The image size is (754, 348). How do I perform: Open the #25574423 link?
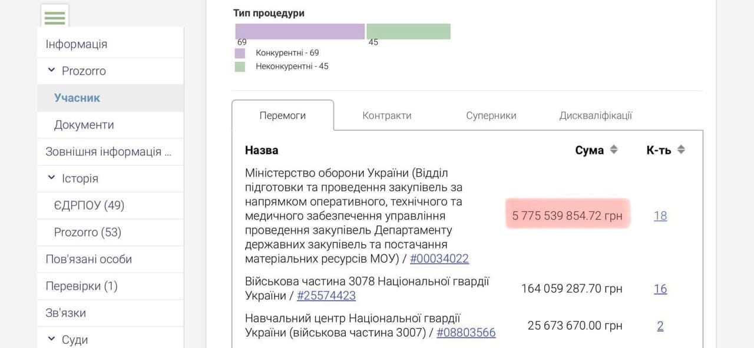[326, 295]
